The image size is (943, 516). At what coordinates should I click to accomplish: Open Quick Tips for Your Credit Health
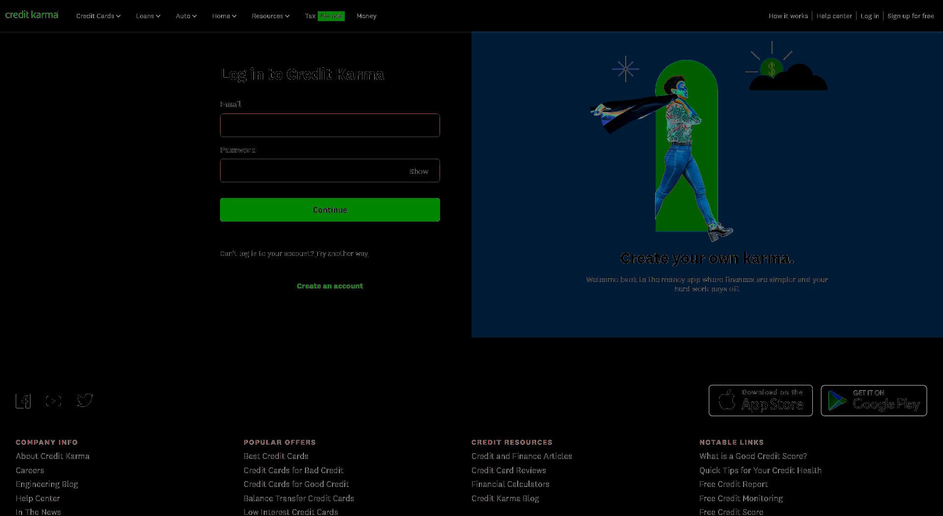click(x=760, y=470)
